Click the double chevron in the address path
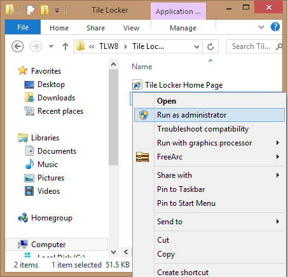288x277 pixels. click(92, 46)
